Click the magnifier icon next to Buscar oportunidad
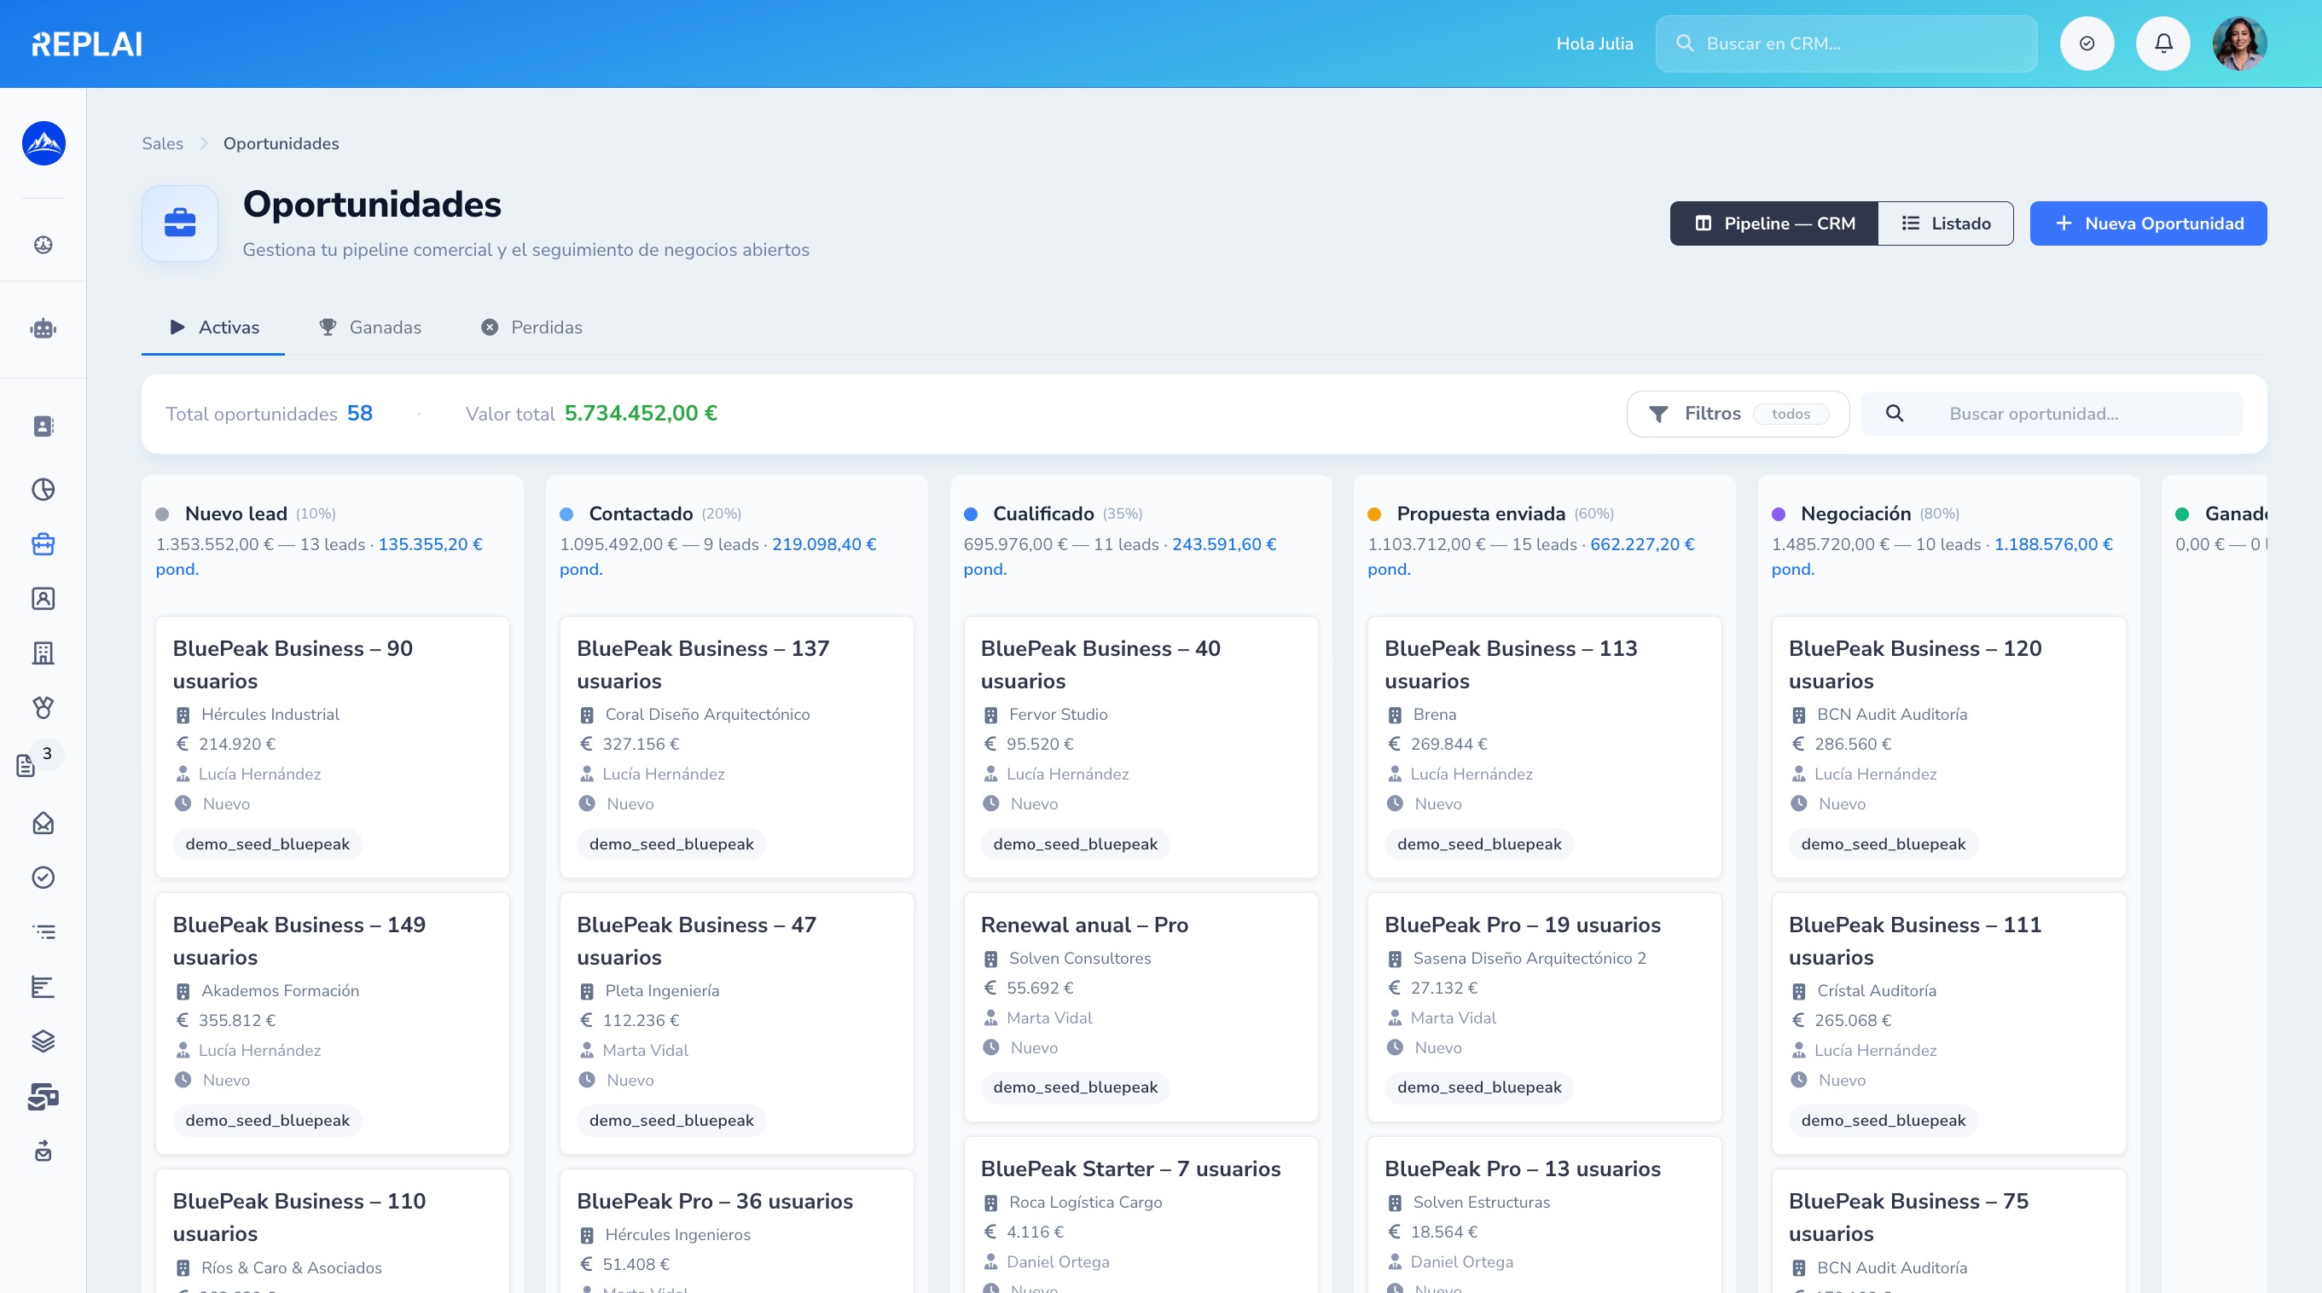 coord(1895,414)
